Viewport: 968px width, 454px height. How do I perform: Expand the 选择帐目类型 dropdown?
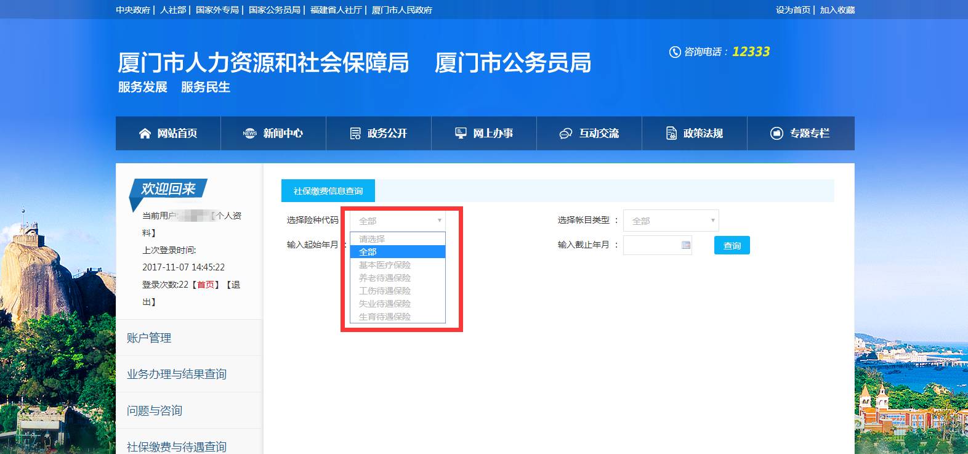click(671, 221)
